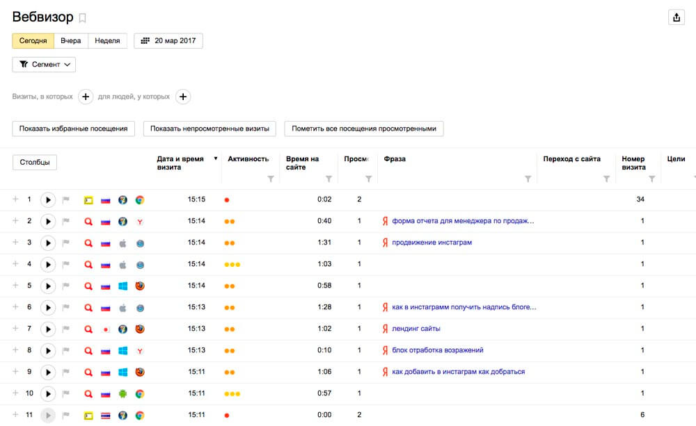Switch to the Вчера period tab
The width and height of the screenshot is (696, 426).
tap(71, 41)
